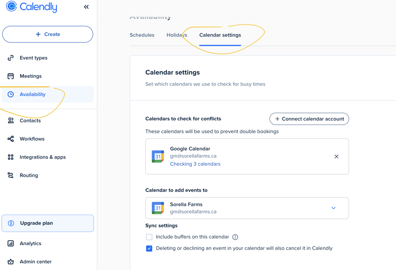This screenshot has width=396, height=270.
Task: Switch to the Holidays tab
Action: [x=177, y=35]
